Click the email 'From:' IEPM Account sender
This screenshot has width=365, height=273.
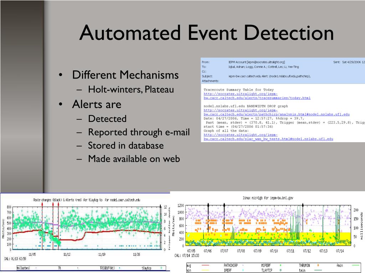pyautogui.click(x=257, y=62)
